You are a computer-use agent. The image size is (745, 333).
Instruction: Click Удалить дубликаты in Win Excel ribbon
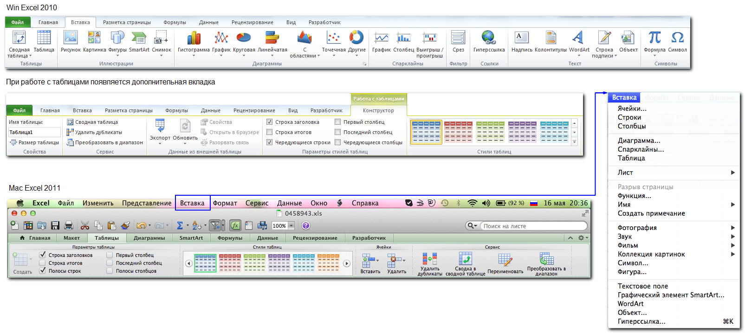click(x=95, y=132)
